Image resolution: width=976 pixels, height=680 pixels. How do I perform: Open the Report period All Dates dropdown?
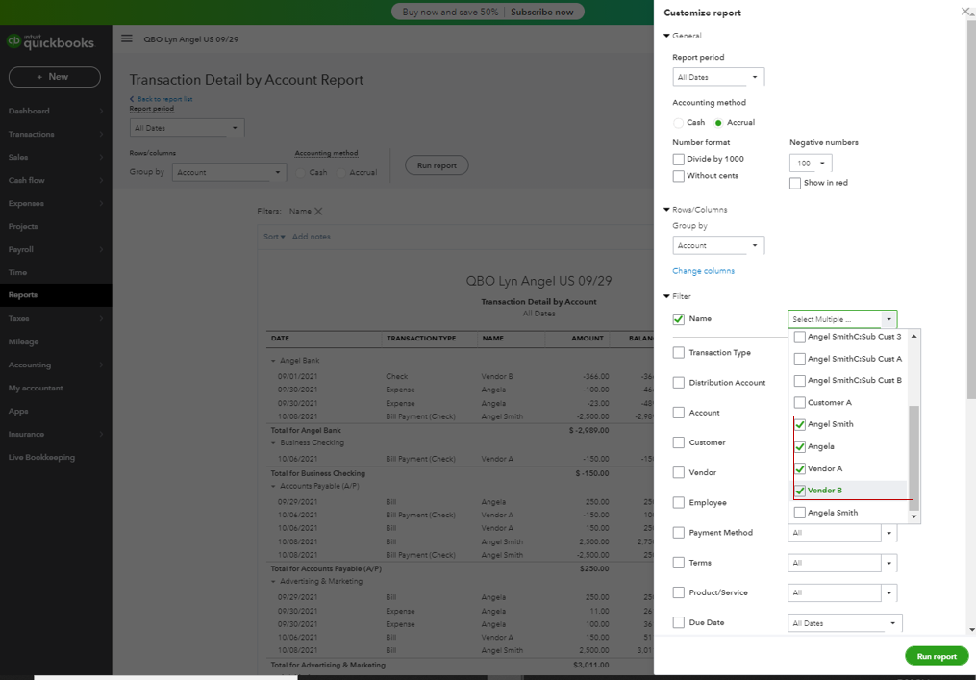coord(717,77)
